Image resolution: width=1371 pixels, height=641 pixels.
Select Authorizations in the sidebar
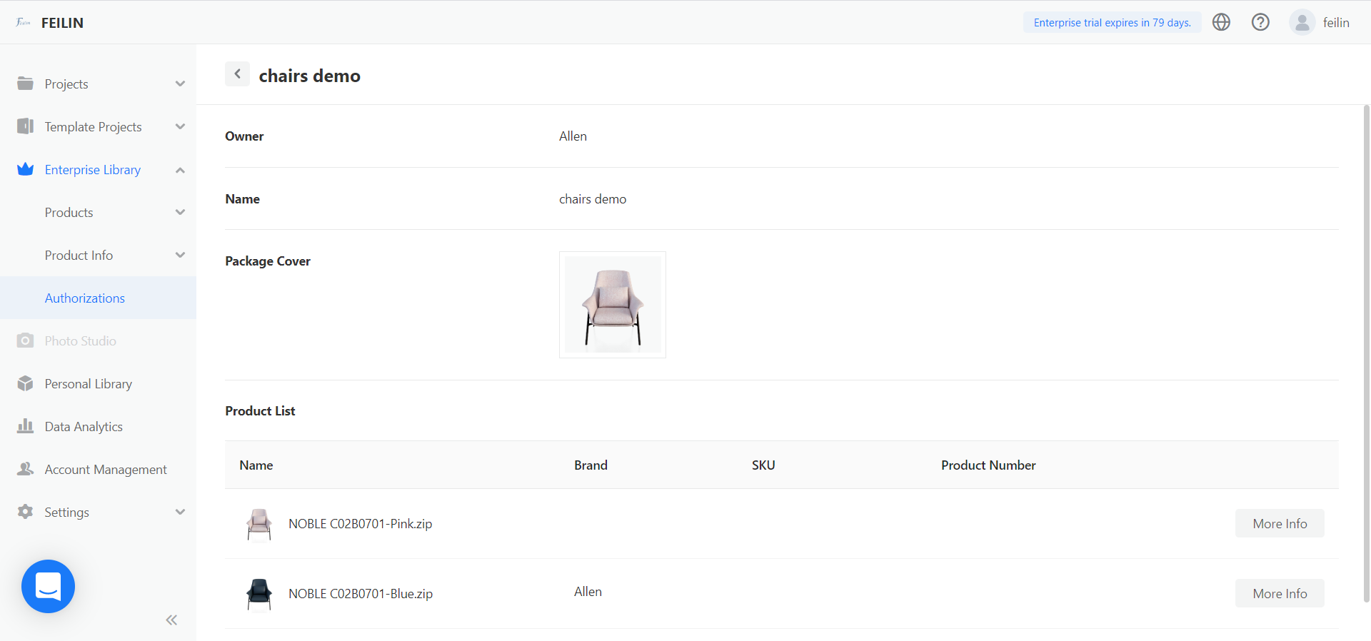(x=85, y=298)
